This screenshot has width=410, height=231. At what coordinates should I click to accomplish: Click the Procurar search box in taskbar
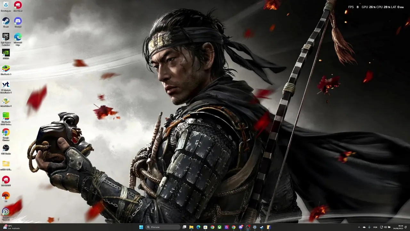[x=163, y=227]
